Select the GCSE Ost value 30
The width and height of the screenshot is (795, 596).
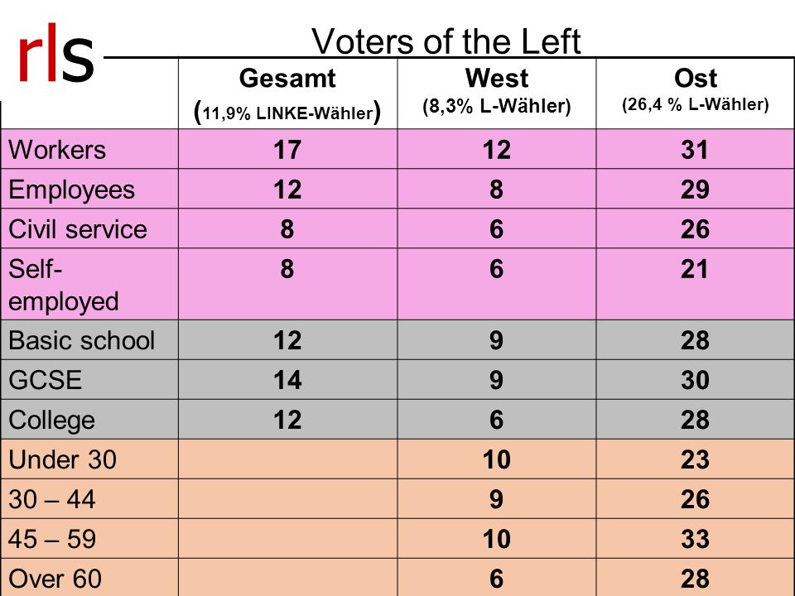695,380
